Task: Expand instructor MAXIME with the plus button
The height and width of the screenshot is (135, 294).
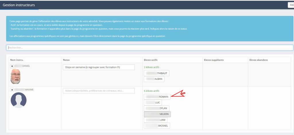Action: (x=12, y=90)
